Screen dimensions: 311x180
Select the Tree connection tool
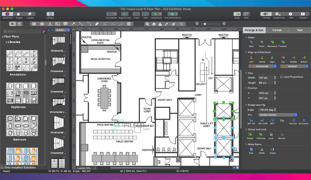point(145,14)
